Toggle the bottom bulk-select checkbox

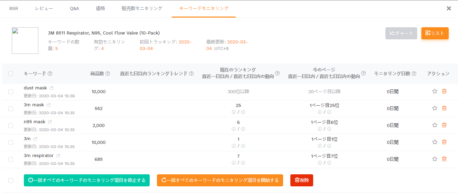point(11,181)
